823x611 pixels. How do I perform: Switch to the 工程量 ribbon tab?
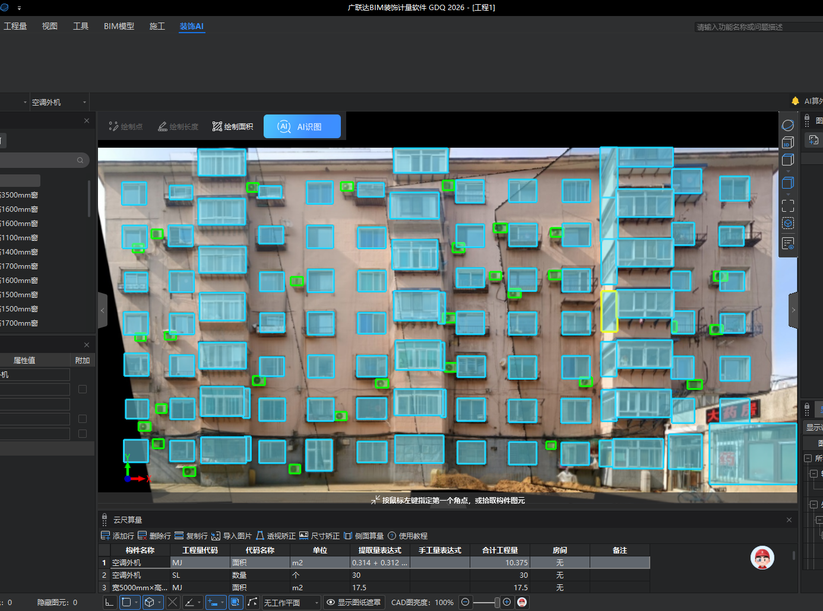(15, 26)
